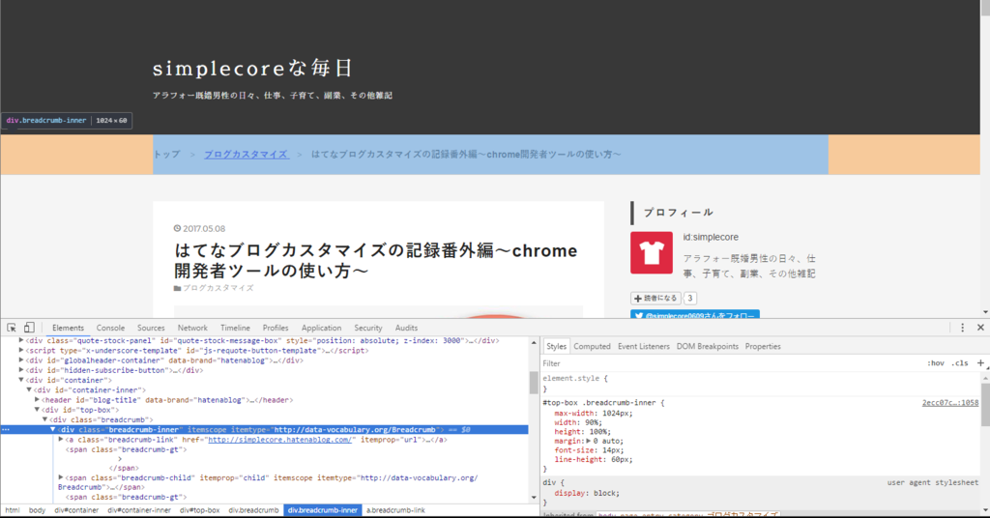Click the subscriber count 3 badge
The height and width of the screenshot is (518, 990).
tap(689, 299)
